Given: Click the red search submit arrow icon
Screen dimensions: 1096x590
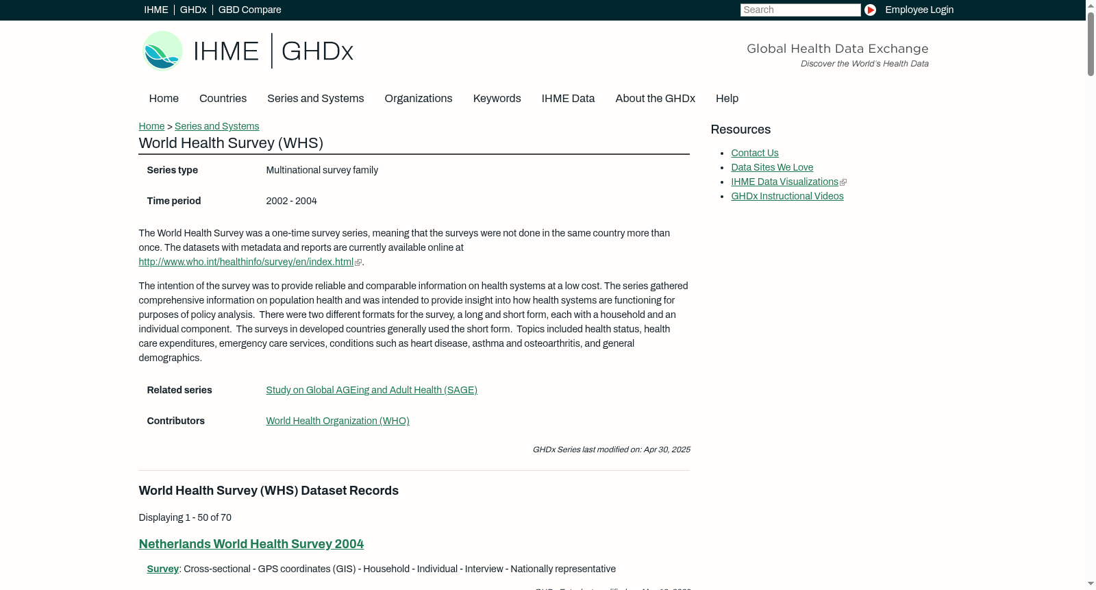Looking at the screenshot, I should click(x=870, y=10).
